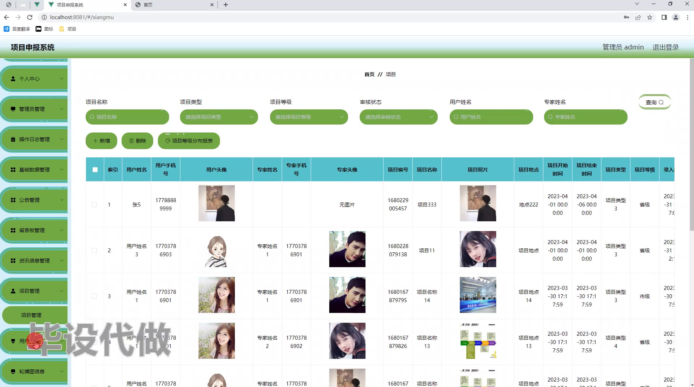Open the 项目 bookmark folder
The width and height of the screenshot is (694, 387).
(x=68, y=29)
